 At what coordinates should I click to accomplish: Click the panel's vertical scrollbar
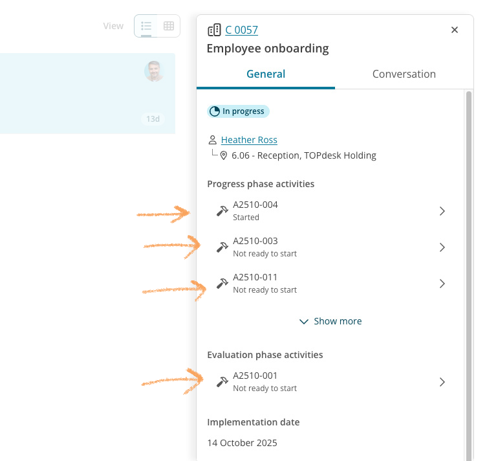469,259
